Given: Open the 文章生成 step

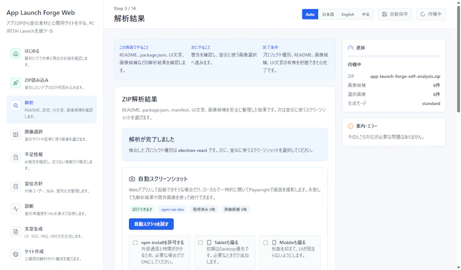Looking at the screenshot, I should [x=51, y=232].
